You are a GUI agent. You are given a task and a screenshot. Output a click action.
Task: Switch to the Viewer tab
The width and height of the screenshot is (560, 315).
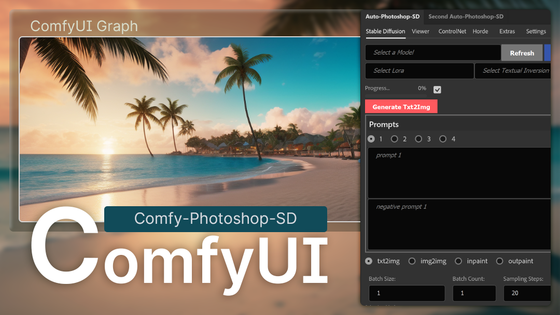pos(421,31)
